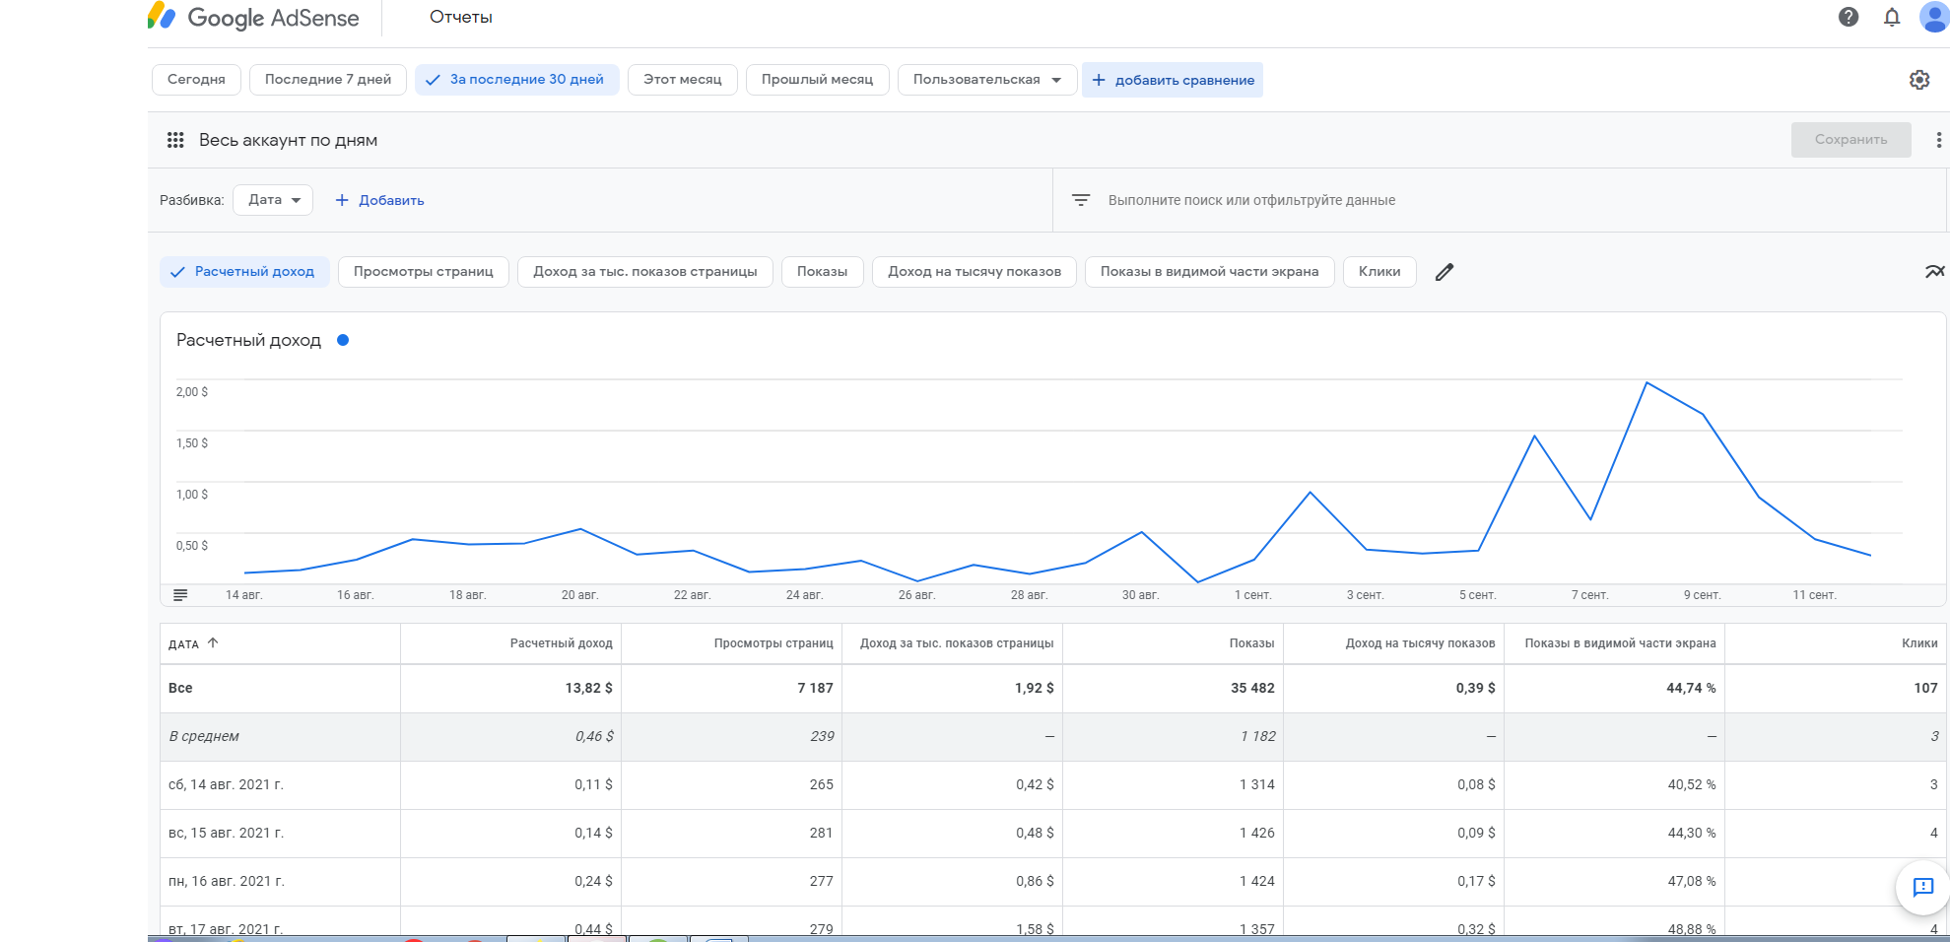Click the filter data search field

(x=1251, y=200)
